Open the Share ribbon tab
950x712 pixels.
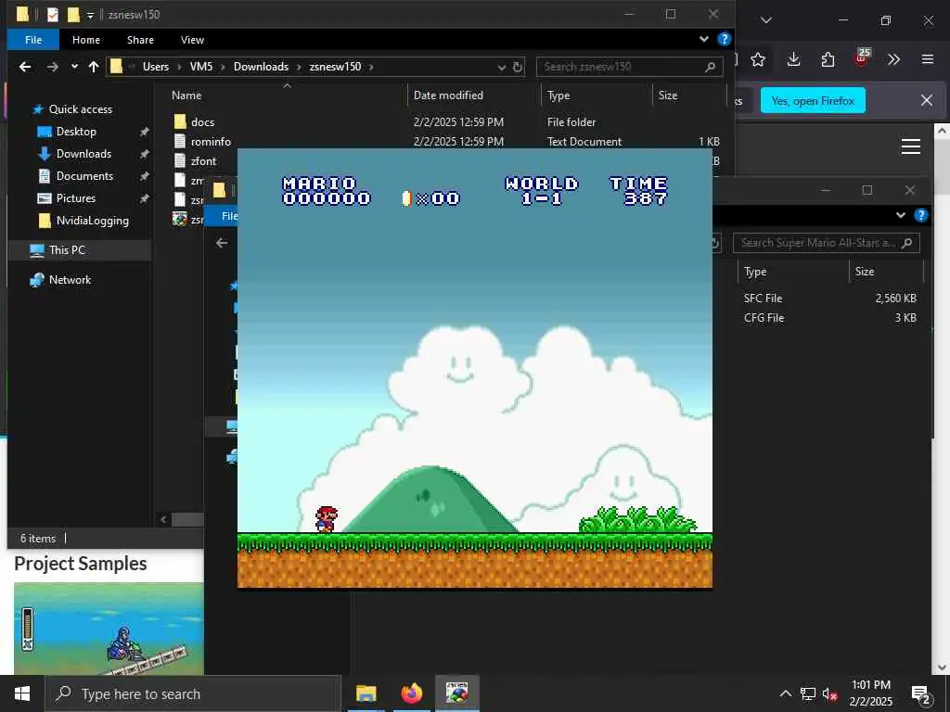(x=140, y=40)
